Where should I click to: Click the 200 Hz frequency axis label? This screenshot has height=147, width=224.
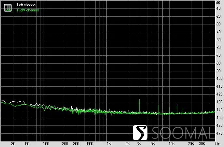[65, 143]
